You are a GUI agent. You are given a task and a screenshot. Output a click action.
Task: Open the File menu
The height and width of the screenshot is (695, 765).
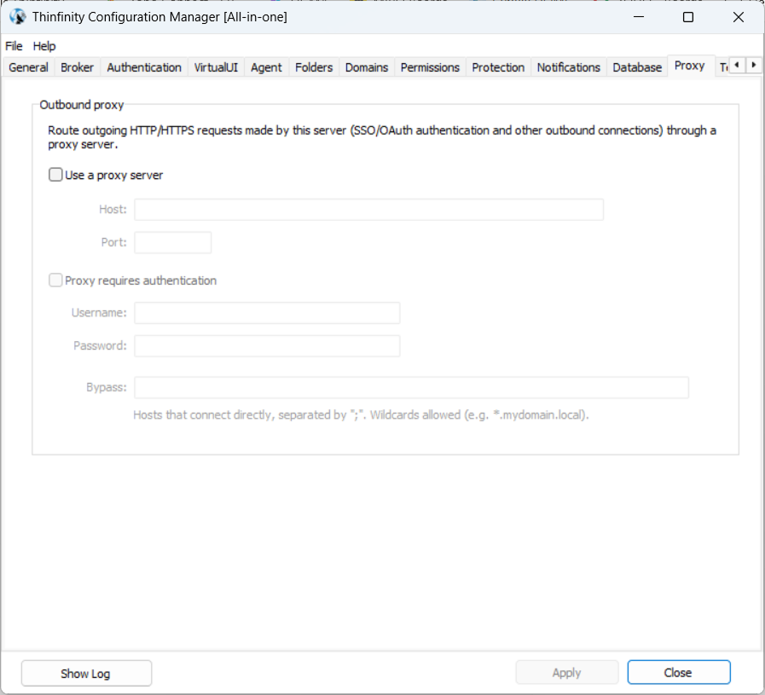(x=14, y=46)
